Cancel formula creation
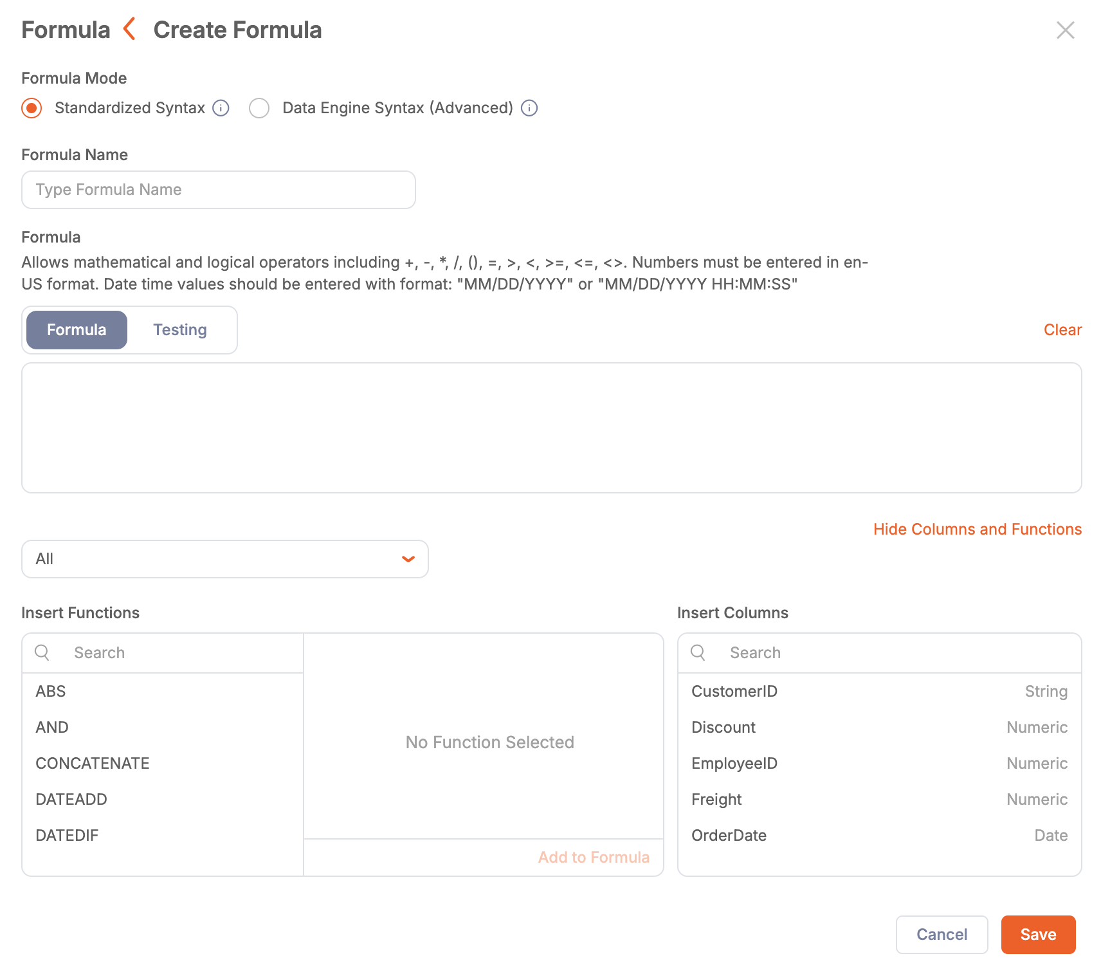The image size is (1101, 965). (941, 934)
